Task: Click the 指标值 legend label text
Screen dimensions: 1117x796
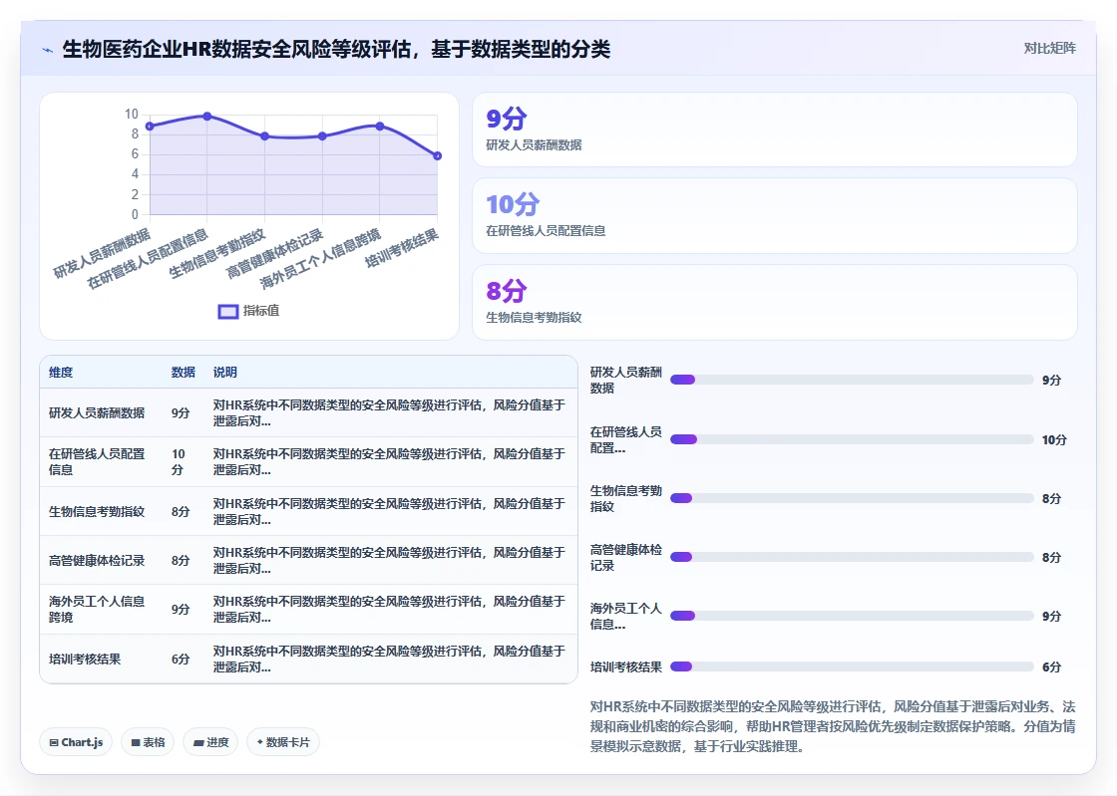Action: click(260, 311)
